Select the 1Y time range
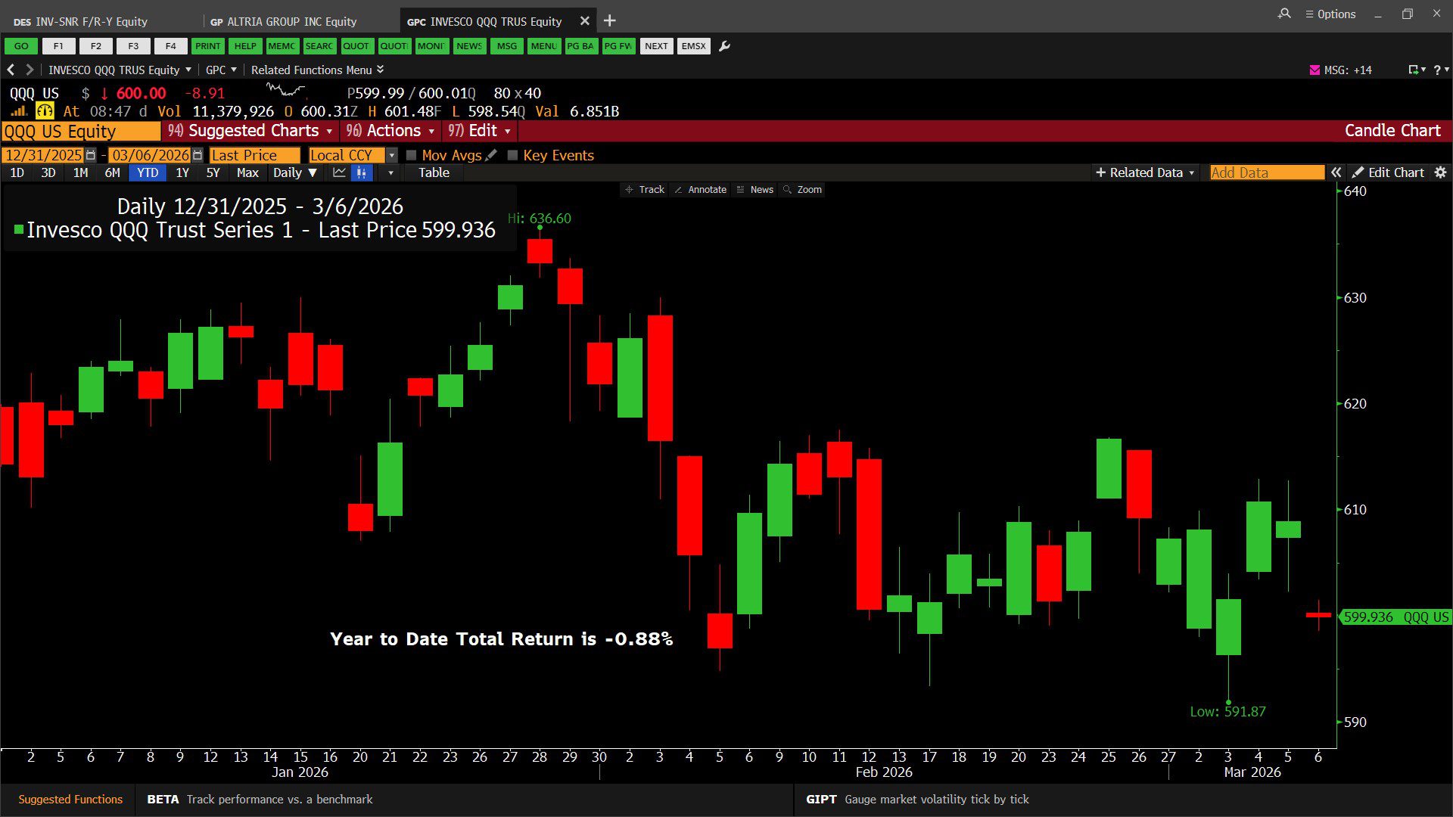Screen dimensions: 1453x817 coord(182,172)
